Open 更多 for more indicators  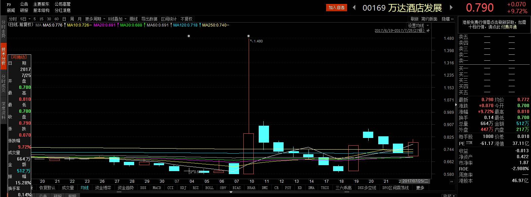(x=420, y=188)
